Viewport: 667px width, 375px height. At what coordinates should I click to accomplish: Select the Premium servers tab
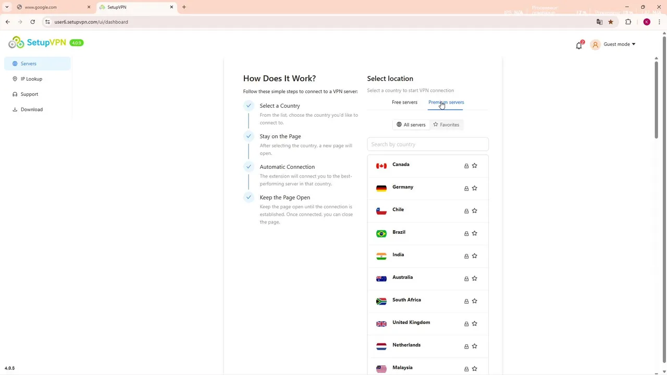[446, 102]
